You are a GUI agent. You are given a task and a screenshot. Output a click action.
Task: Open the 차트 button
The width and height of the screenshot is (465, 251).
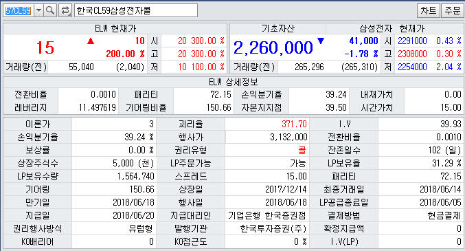pyautogui.click(x=428, y=11)
